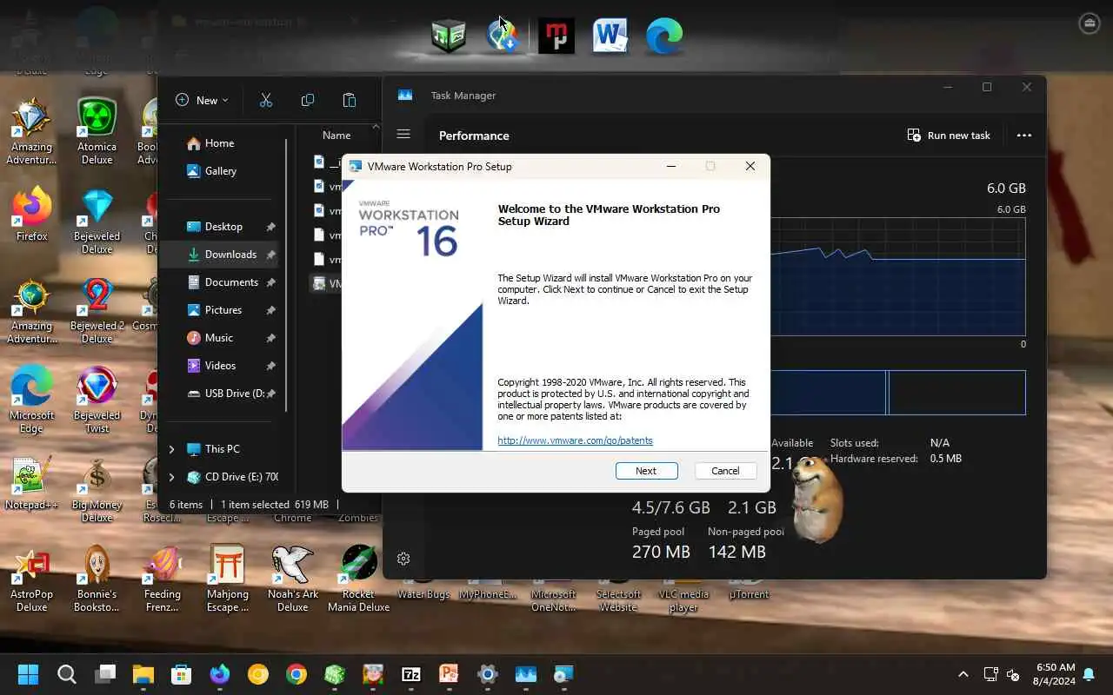The image size is (1113, 695).
Task: Click the volume icon in system tray
Action: (x=1013, y=674)
